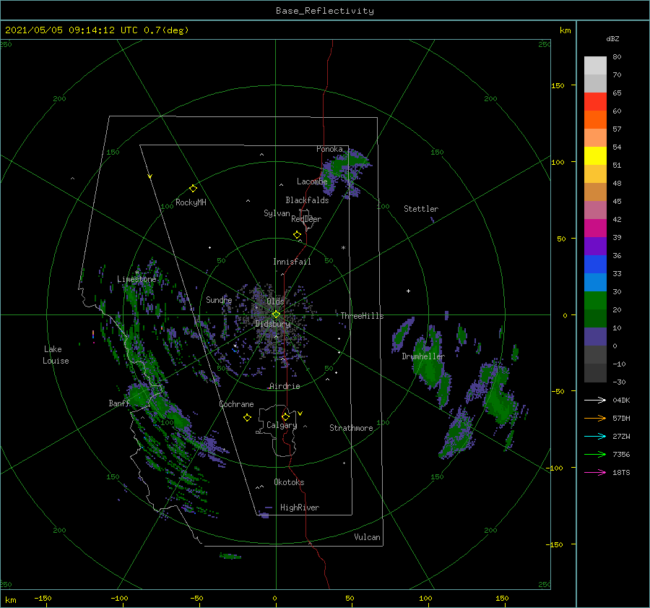Click the Sylvan label
Viewport: 650px width, 608px height.
click(277, 213)
